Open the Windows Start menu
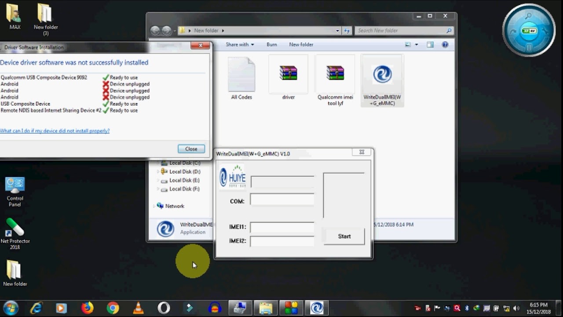This screenshot has height=317, width=563. [10, 308]
